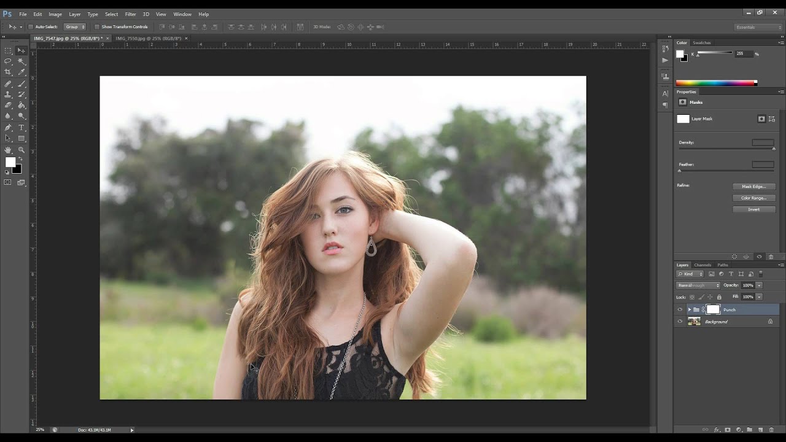Toggle lock position icon
This screenshot has height=442, width=786.
click(x=710, y=297)
